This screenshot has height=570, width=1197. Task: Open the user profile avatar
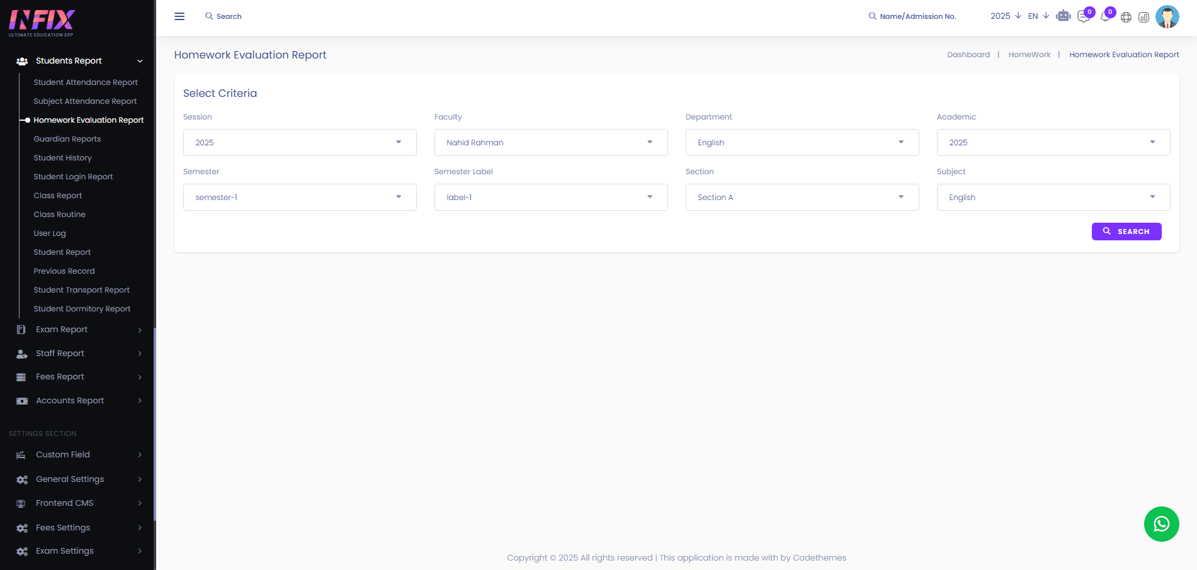1167,16
